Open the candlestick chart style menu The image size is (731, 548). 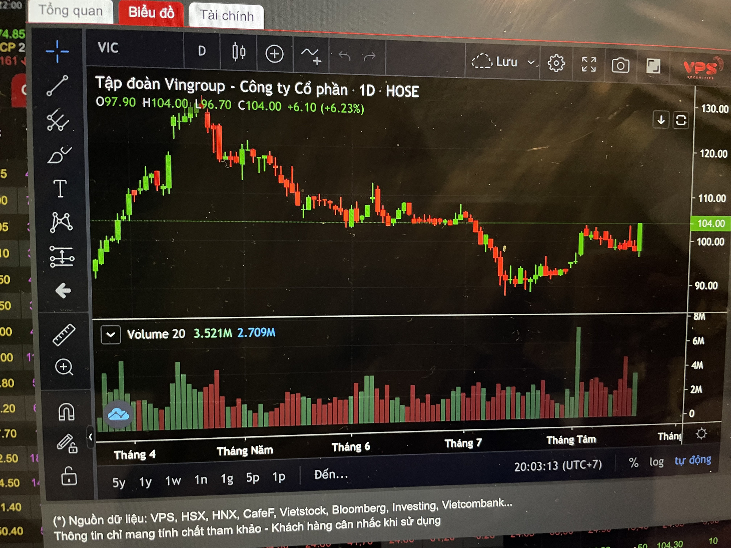coord(239,52)
